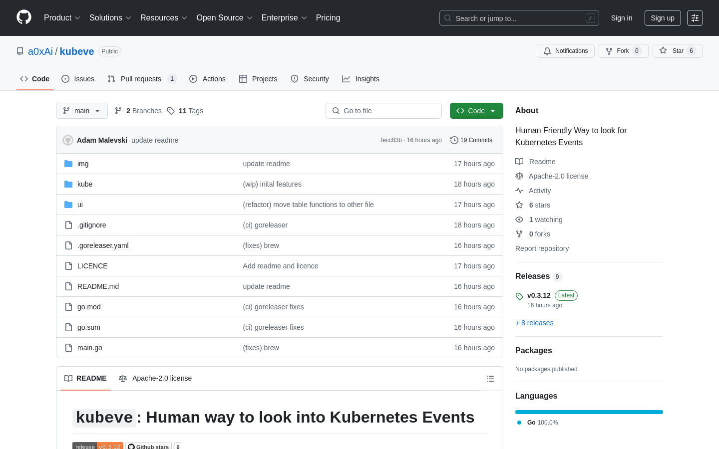Screen dimensions: 719x449
Task: Open the fecc83b commit hash link
Action: pyautogui.click(x=391, y=140)
